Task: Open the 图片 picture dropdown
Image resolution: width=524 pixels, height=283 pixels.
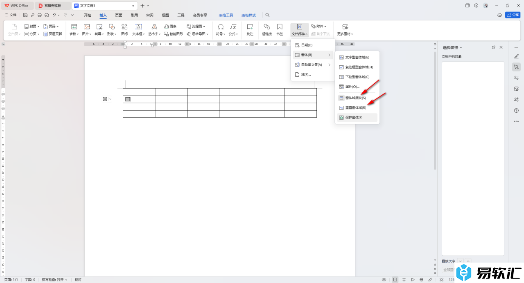Action: coord(86,30)
